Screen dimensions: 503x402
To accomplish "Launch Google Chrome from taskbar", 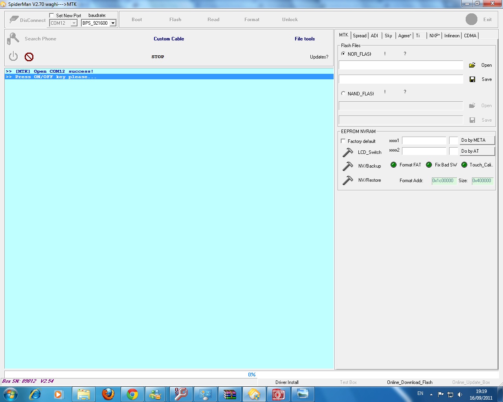I will [132, 394].
